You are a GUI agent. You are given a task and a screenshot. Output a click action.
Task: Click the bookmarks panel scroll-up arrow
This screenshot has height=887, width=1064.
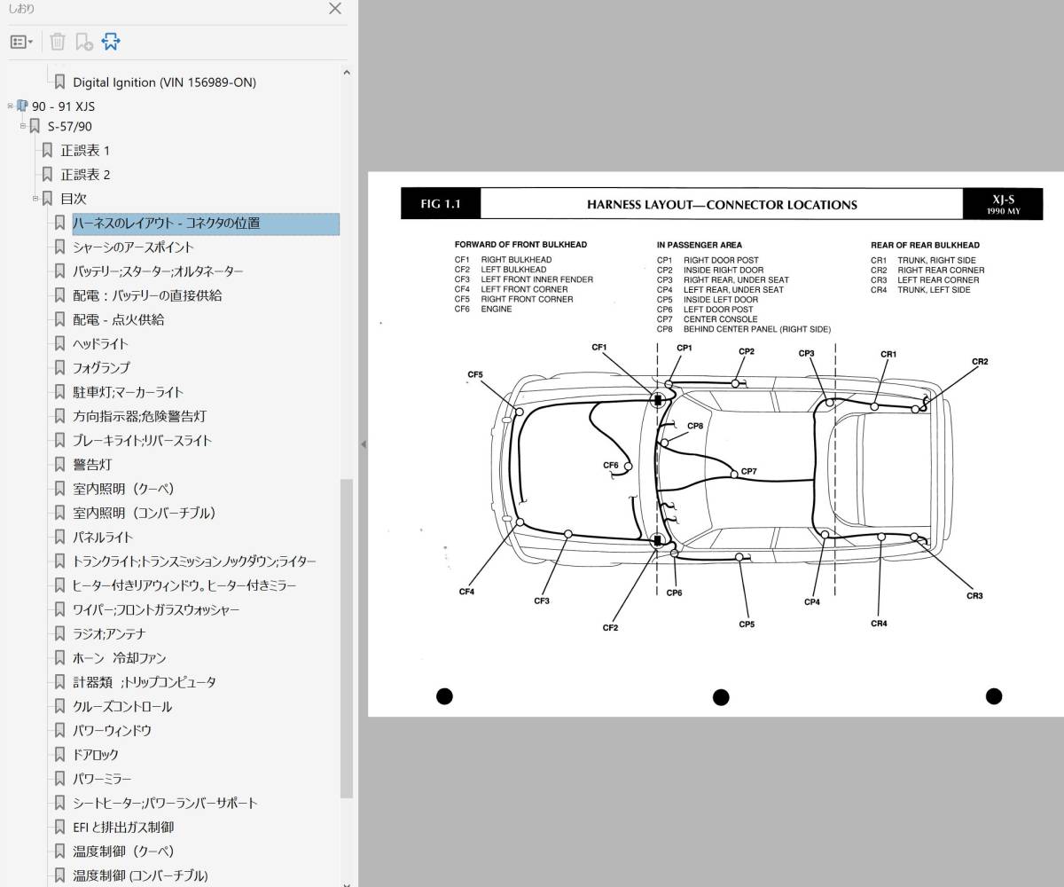[347, 73]
